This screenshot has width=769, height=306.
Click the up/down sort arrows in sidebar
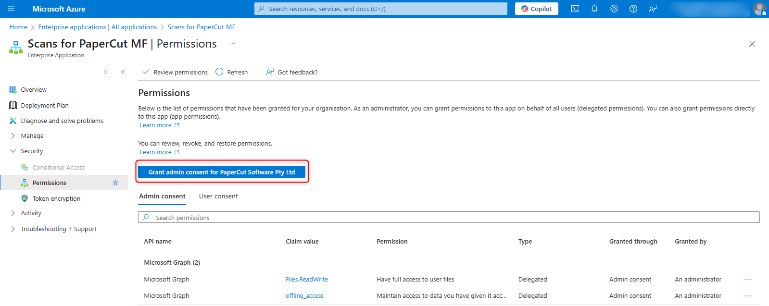[x=106, y=72]
